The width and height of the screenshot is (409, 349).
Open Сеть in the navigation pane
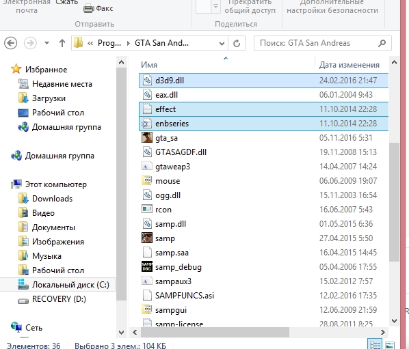pos(34,327)
